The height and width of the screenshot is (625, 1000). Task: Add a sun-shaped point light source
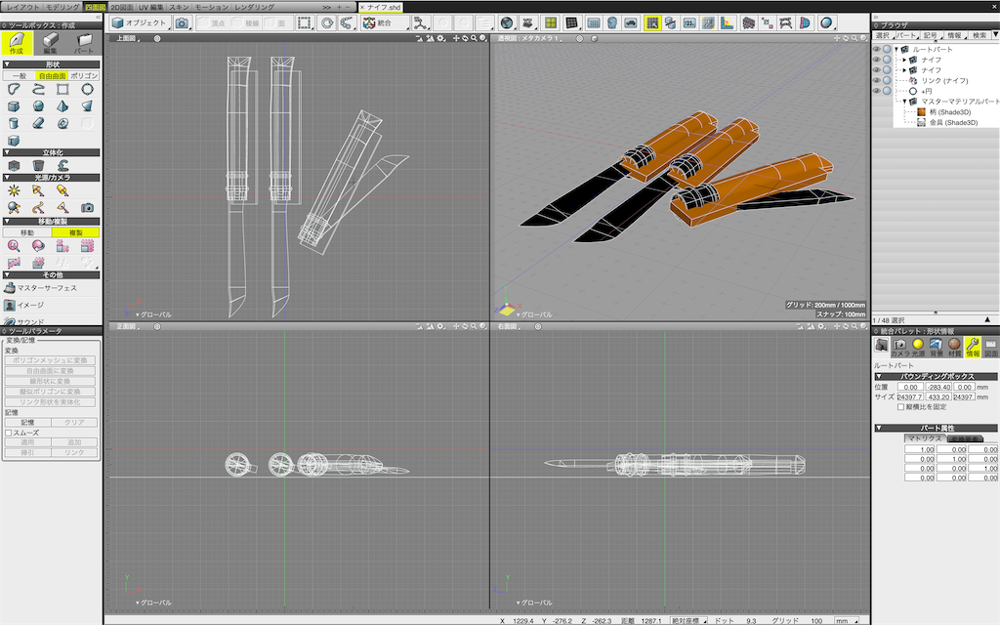(14, 190)
